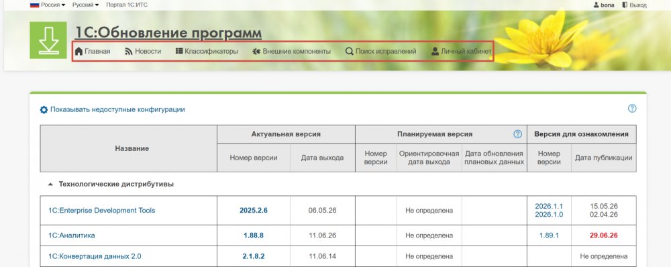Open the Русский language dropdown
This screenshot has height=267, width=671.
(x=85, y=5)
